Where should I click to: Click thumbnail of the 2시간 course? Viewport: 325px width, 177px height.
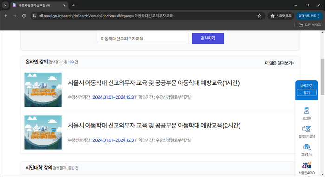(43, 133)
